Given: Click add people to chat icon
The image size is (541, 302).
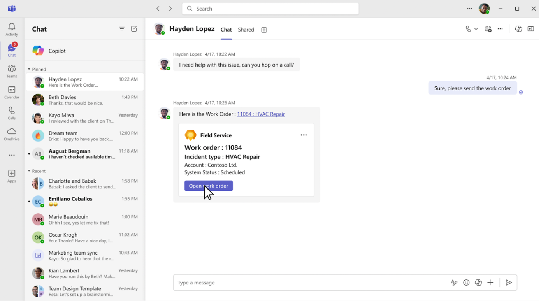Looking at the screenshot, I should pos(488,29).
